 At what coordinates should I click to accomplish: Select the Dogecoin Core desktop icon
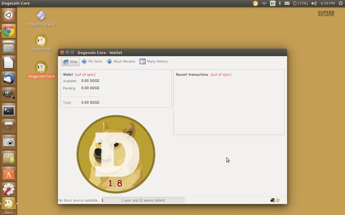pos(41,70)
